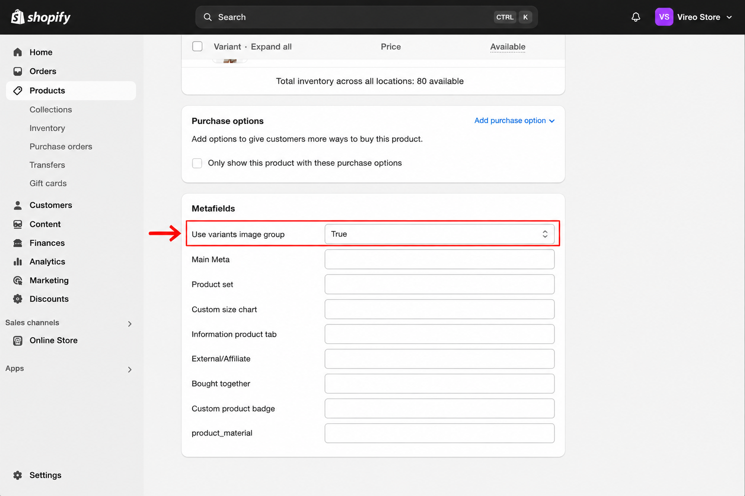Click the Finances bank icon
Image resolution: width=745 pixels, height=496 pixels.
18,243
